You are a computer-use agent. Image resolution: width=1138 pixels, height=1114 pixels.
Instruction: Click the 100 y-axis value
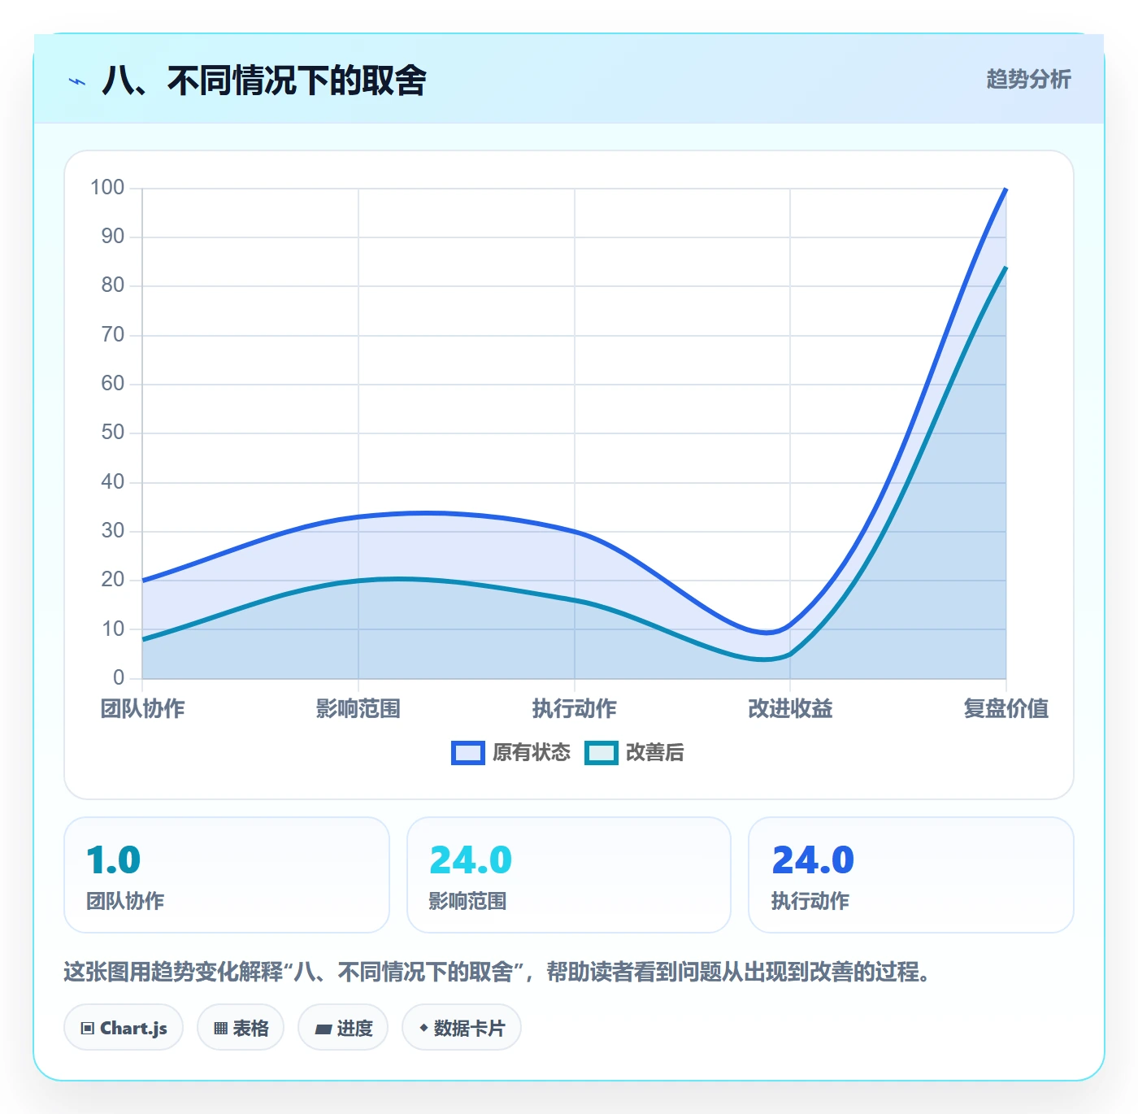click(107, 188)
